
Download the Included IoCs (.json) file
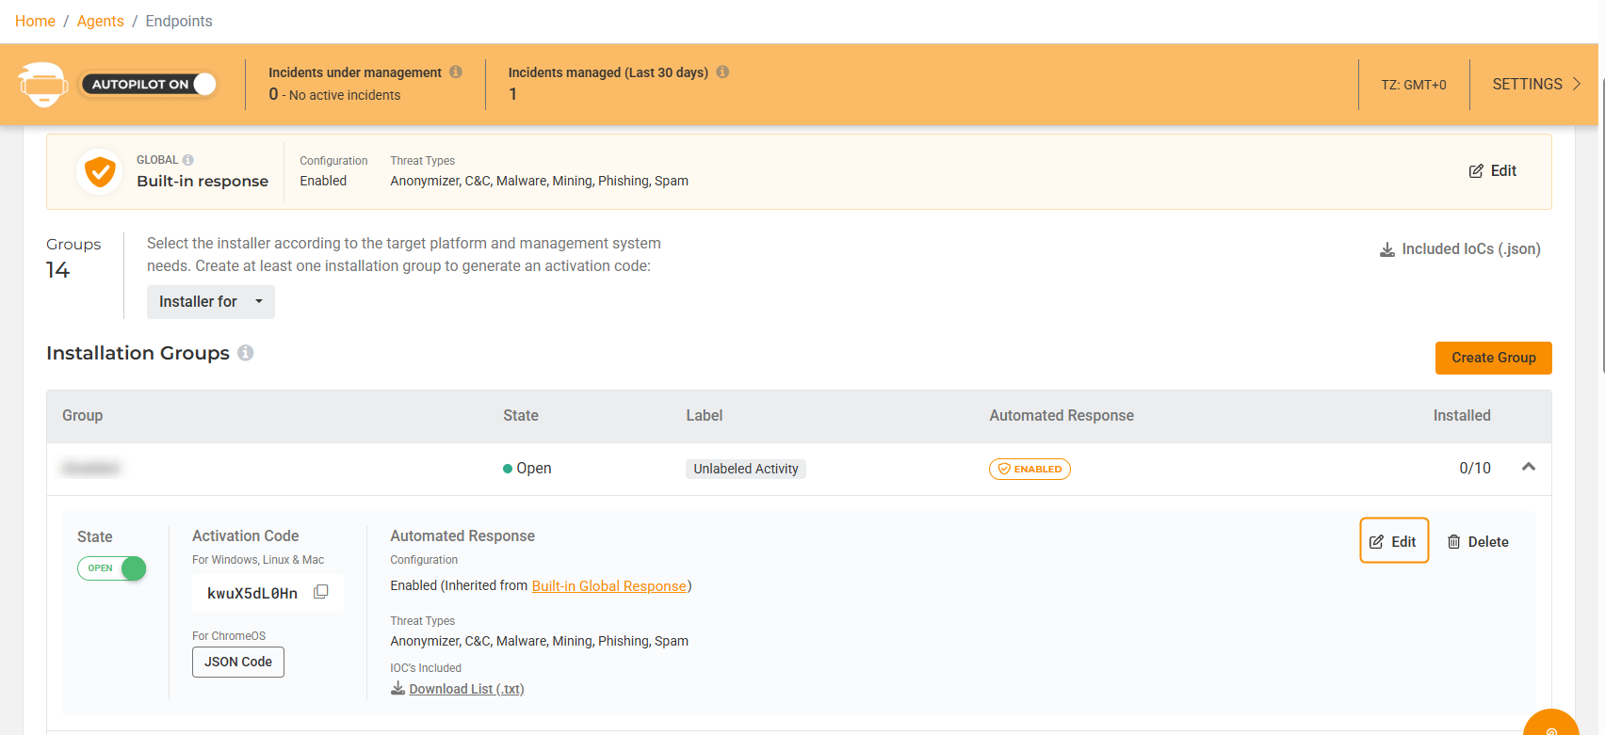[x=1460, y=249]
